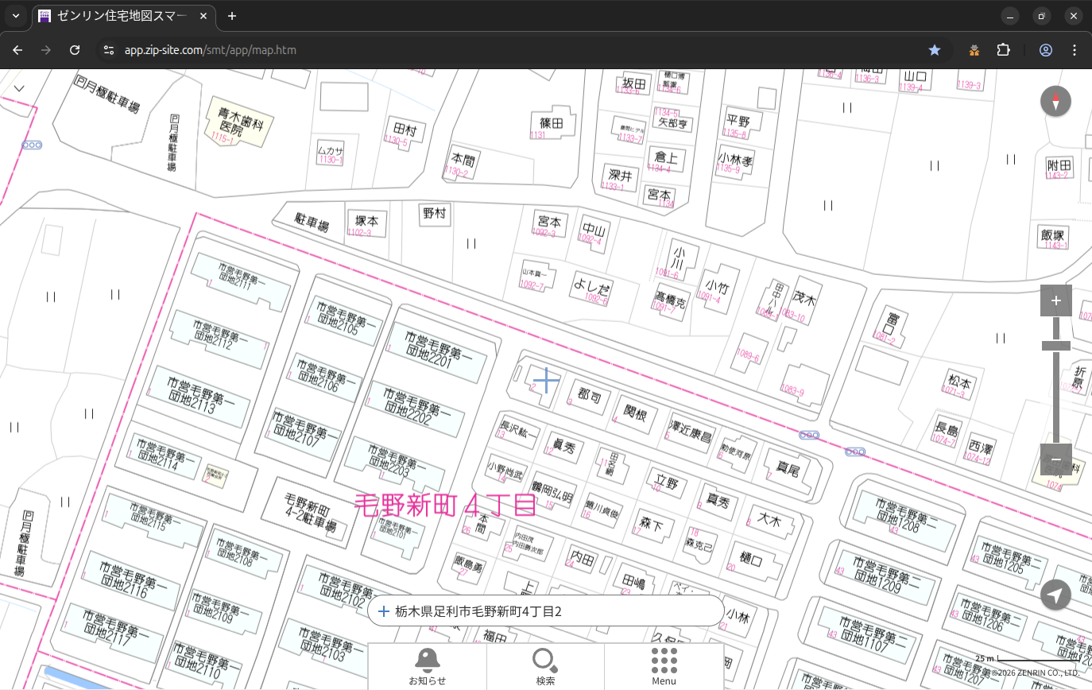Reload the page
The height and width of the screenshot is (690, 1092).
pos(75,50)
